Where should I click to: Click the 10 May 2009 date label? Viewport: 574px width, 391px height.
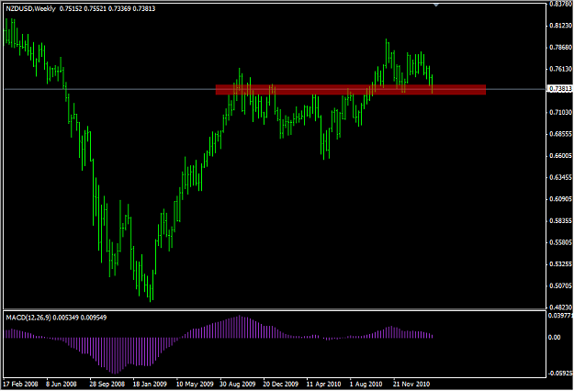[x=195, y=384]
